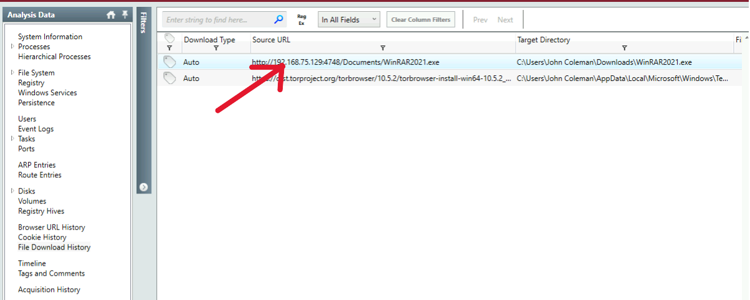
Task: Click the search string input field
Action: (218, 20)
